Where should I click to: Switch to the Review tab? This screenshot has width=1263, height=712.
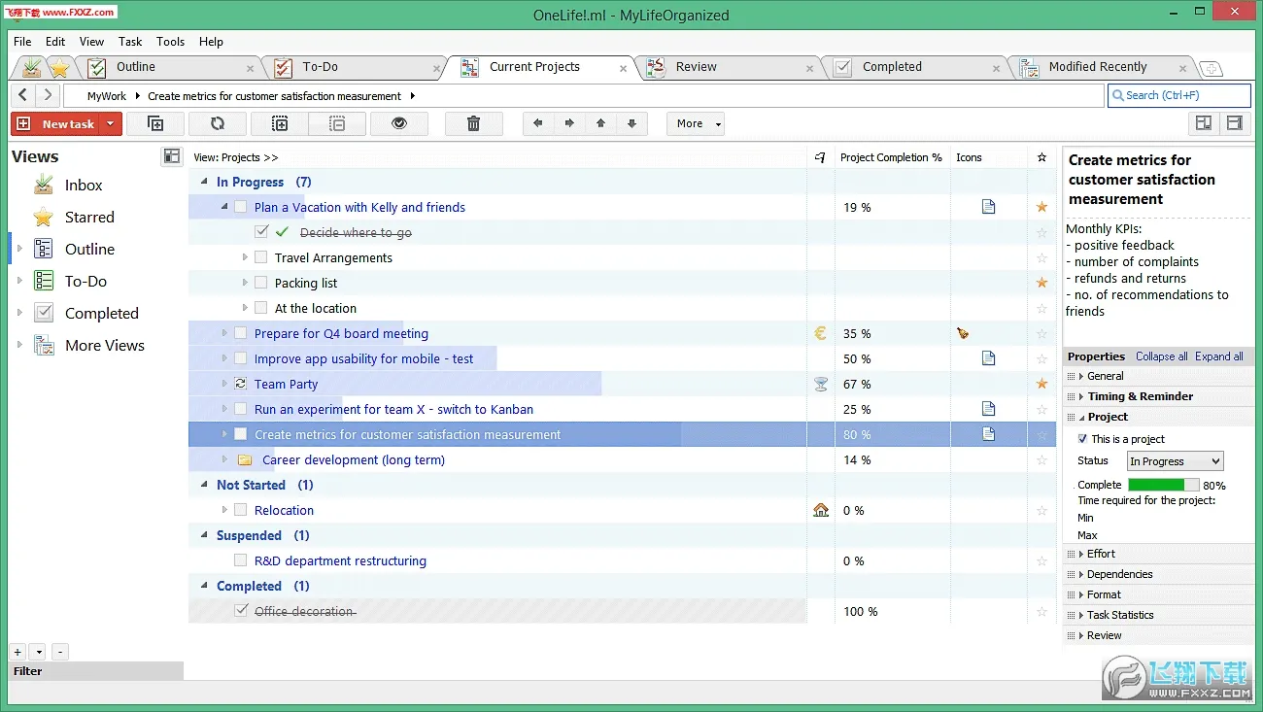pyautogui.click(x=696, y=67)
